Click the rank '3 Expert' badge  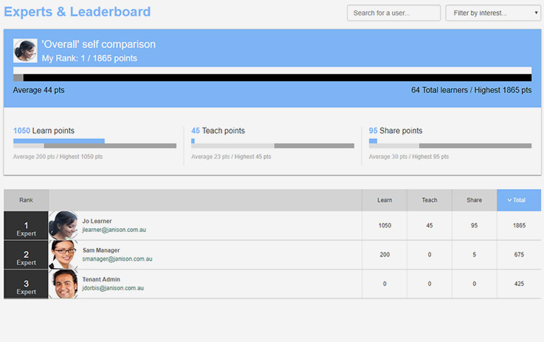[x=26, y=284]
